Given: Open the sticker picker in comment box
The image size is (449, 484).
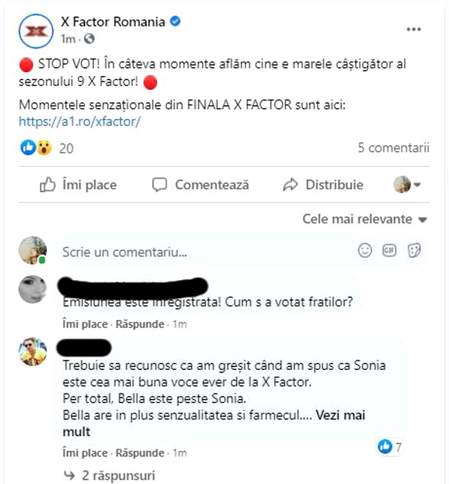Looking at the screenshot, I should tap(414, 250).
